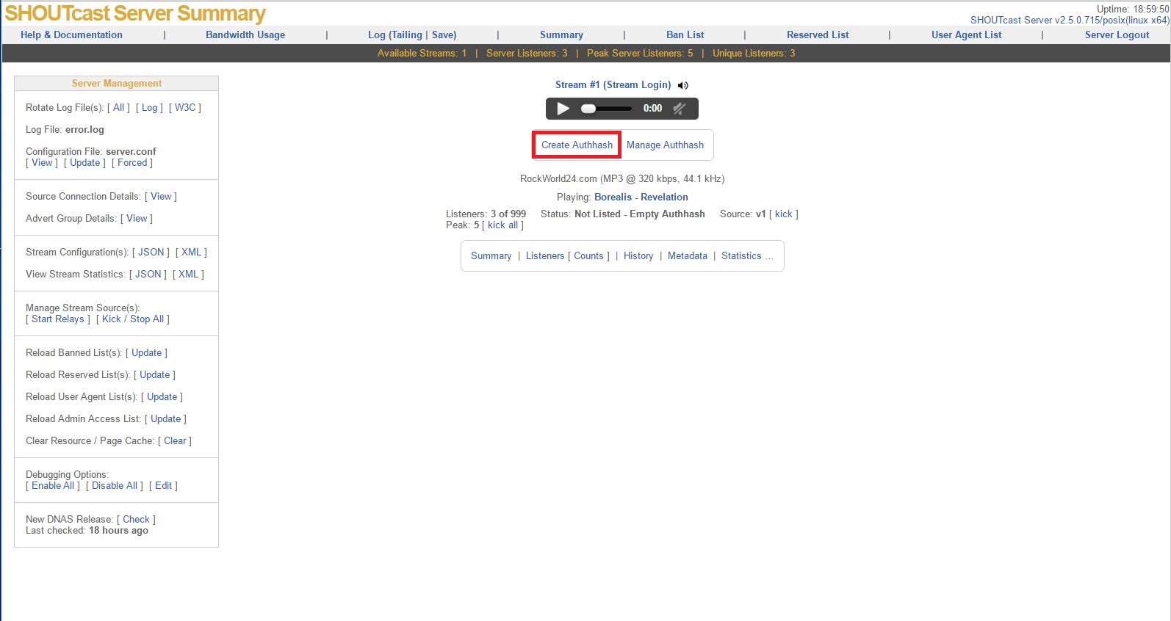Image resolution: width=1171 pixels, height=621 pixels.
Task: Click Server Logout
Action: pyautogui.click(x=1117, y=34)
